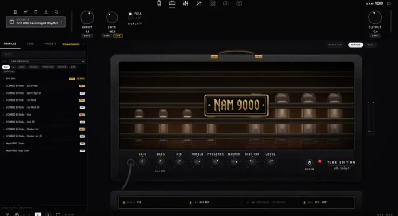Switch to the Cabs tab
This screenshot has height=216, width=398.
point(30,44)
